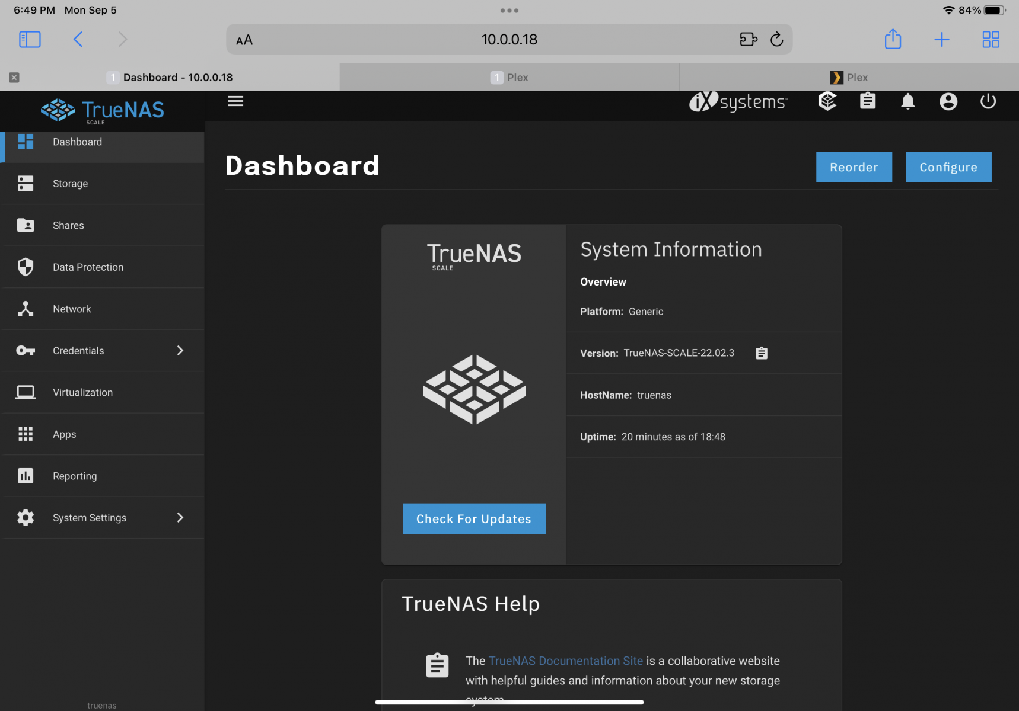Tap the three-dot multitasking menu at top
This screenshot has height=711, width=1019.
509,11
